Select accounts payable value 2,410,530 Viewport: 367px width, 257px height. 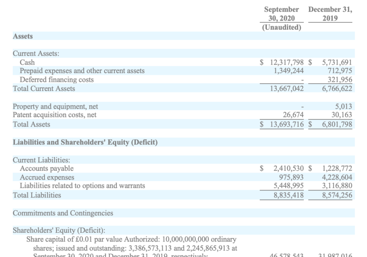[x=288, y=169]
